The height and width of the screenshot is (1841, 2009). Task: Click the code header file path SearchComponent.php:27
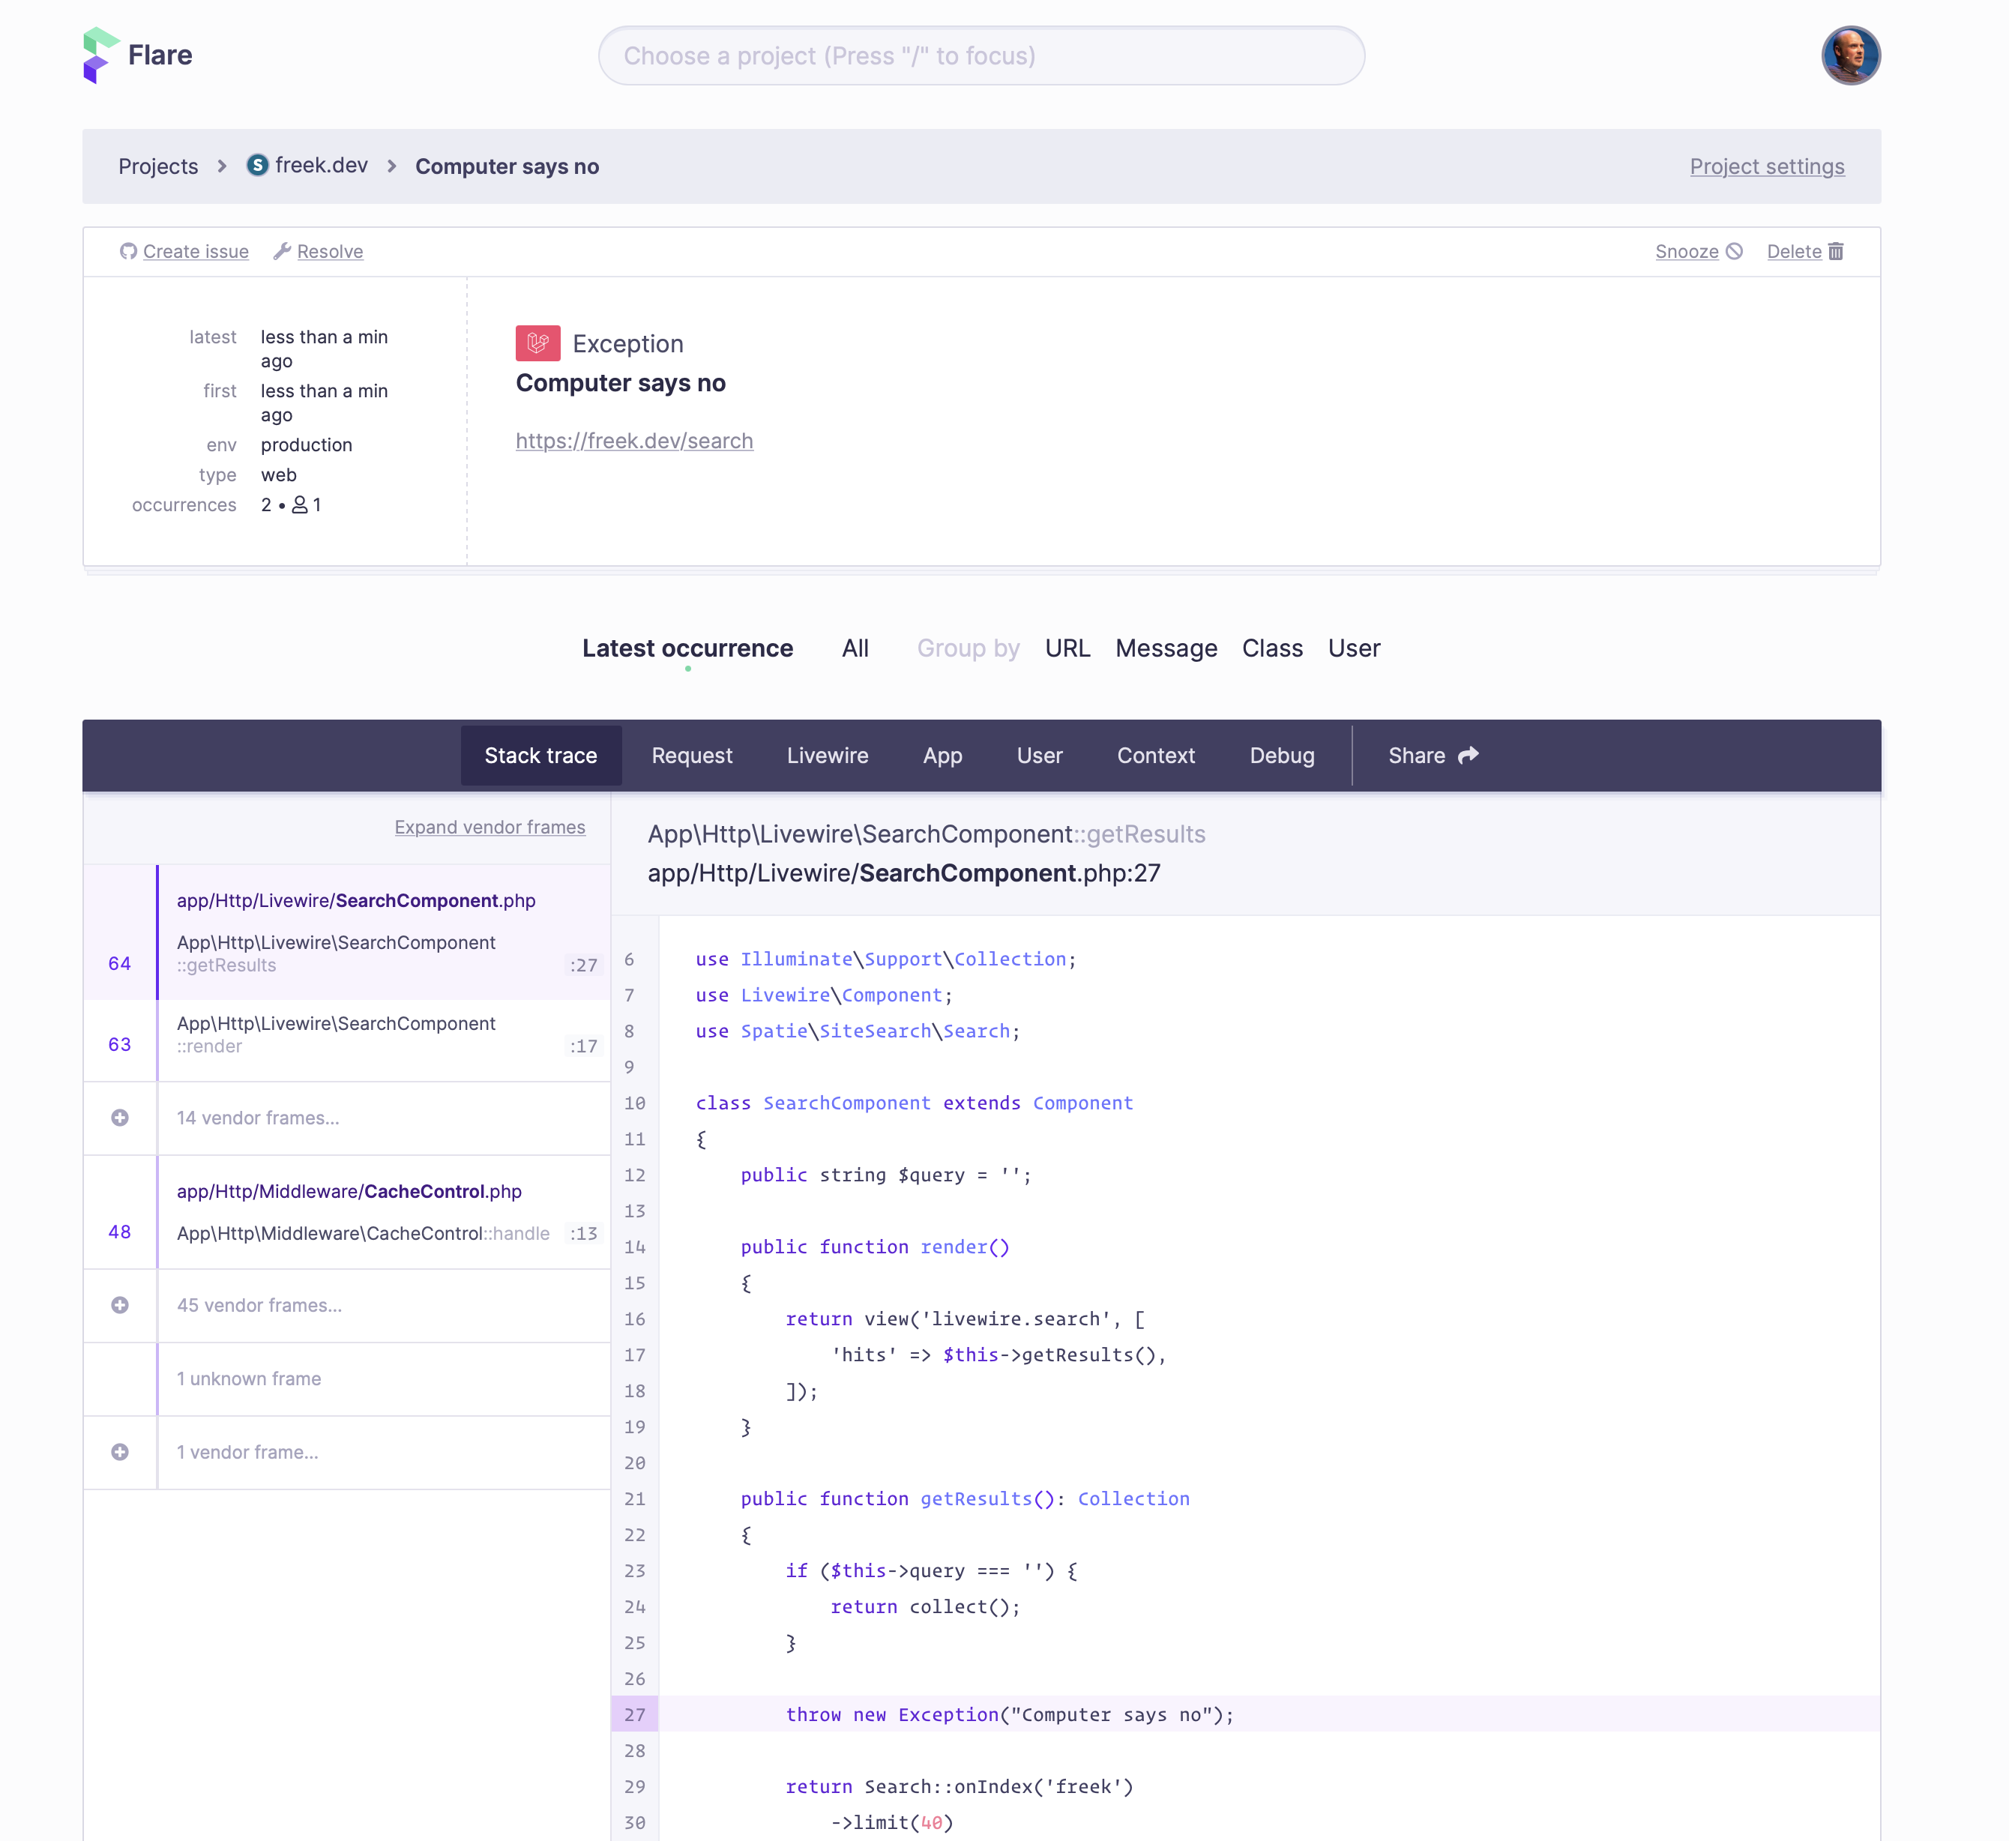click(x=904, y=873)
